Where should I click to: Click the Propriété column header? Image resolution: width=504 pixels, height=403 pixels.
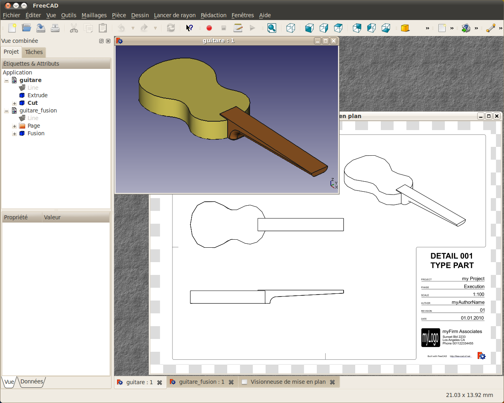22,217
